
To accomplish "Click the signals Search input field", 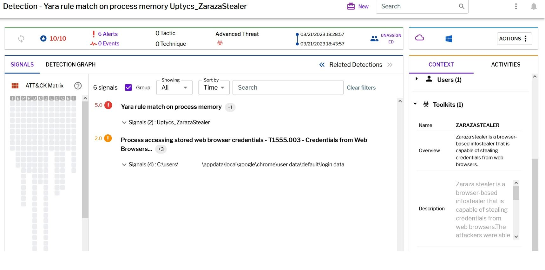I will pos(288,87).
